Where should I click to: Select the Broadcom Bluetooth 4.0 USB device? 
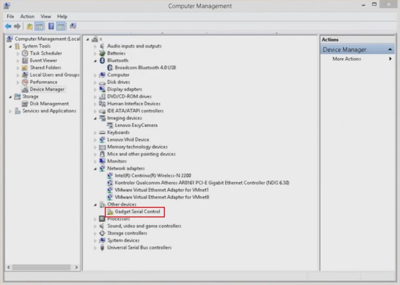click(141, 68)
